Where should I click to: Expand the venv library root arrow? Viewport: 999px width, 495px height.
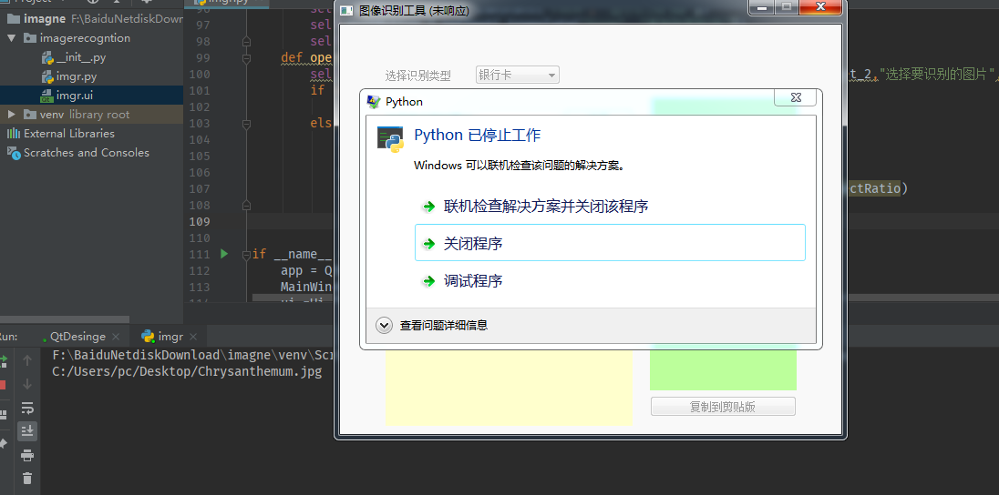pos(11,115)
